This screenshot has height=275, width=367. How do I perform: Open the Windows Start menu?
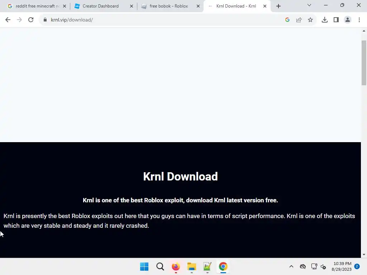coord(144,266)
